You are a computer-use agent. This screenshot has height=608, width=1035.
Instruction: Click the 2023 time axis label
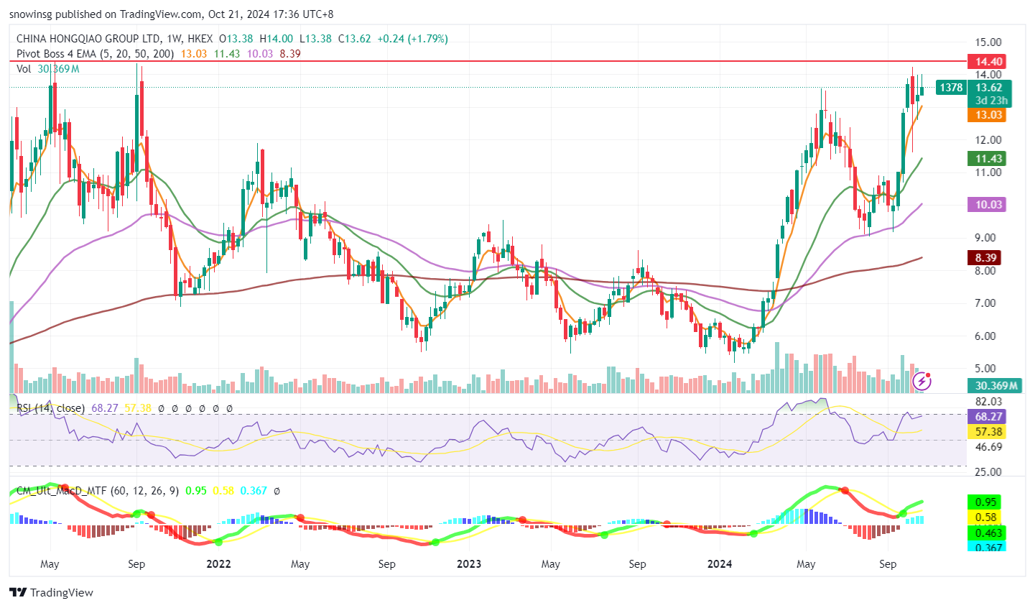[x=469, y=564]
